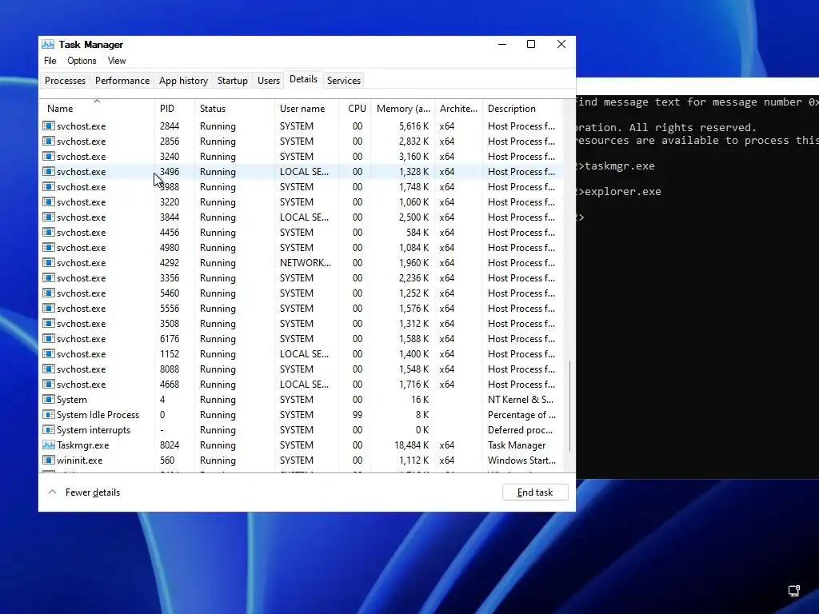Screen dimensions: 819x614
Task: Sort by the CPU column header
Action: coord(355,108)
